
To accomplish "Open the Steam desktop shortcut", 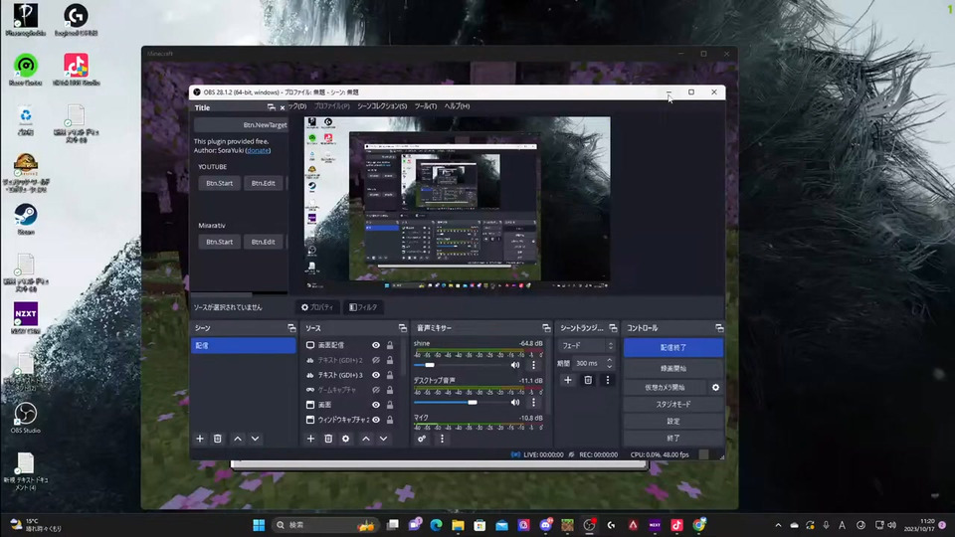I will click(x=26, y=220).
